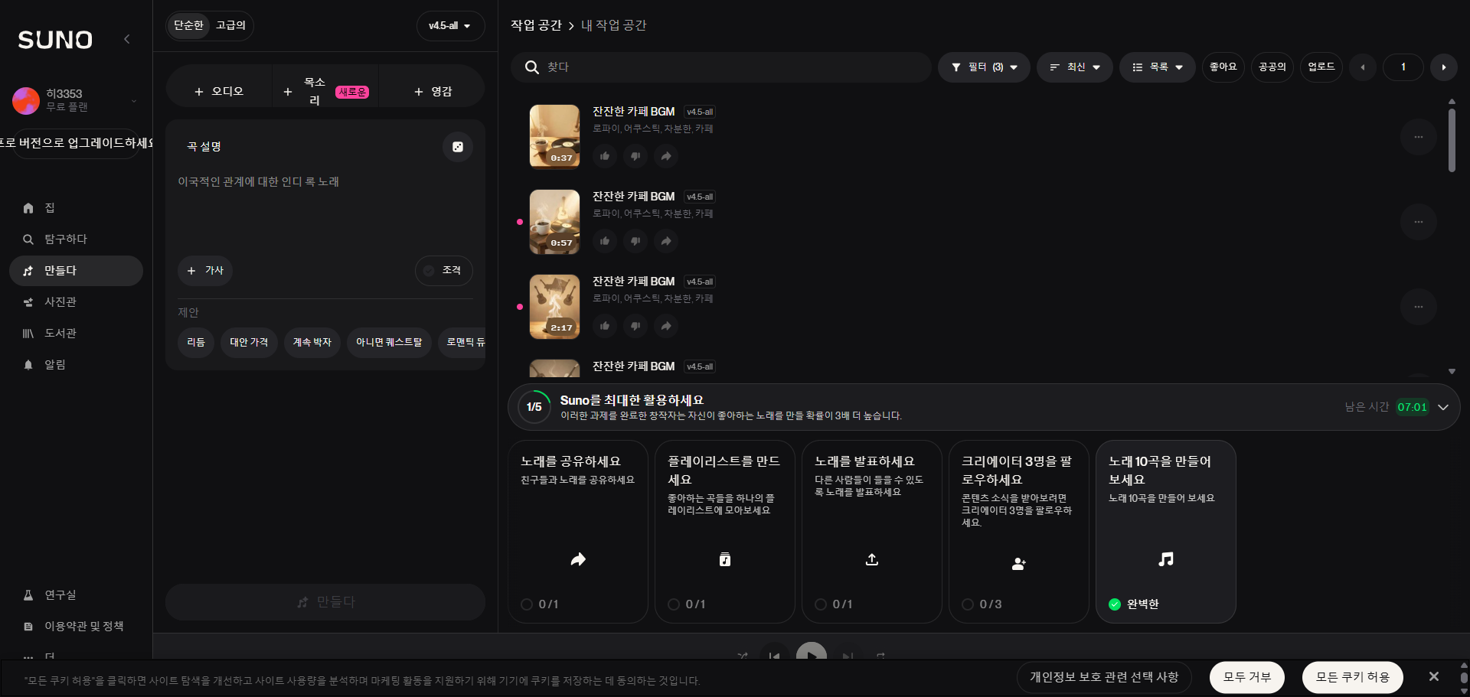1470x697 pixels.
Task: Toggle the 업로드 uploads filter
Action: 1321,67
